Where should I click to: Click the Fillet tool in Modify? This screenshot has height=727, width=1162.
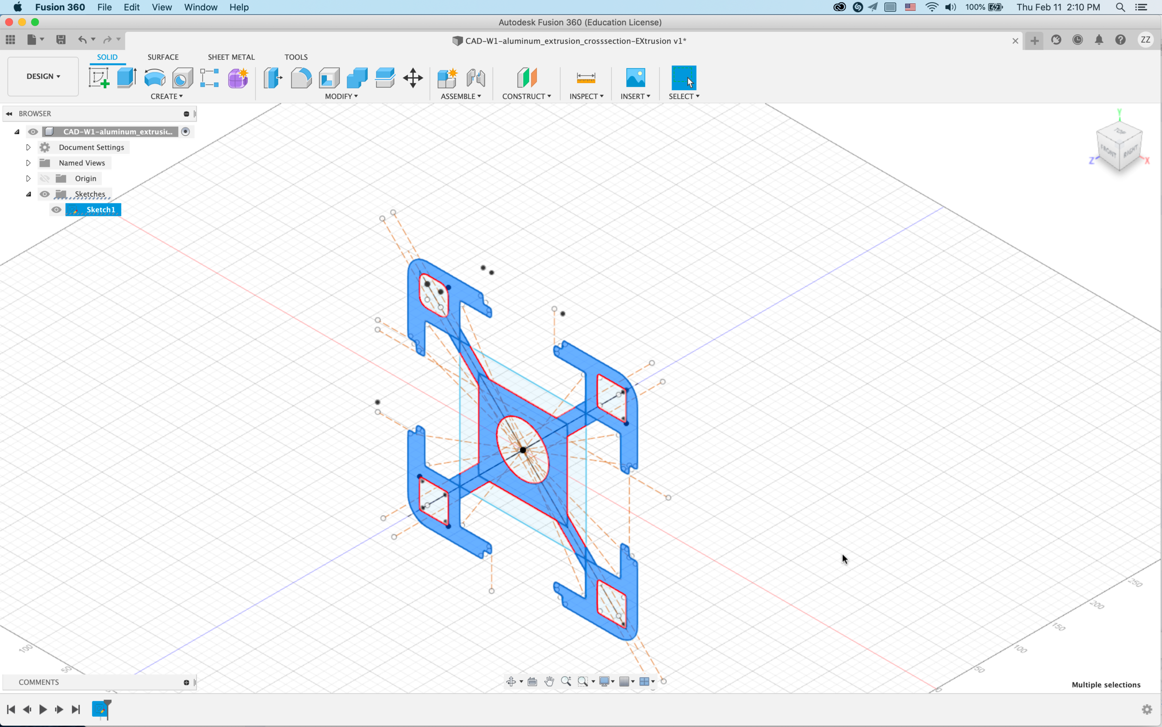coord(301,77)
